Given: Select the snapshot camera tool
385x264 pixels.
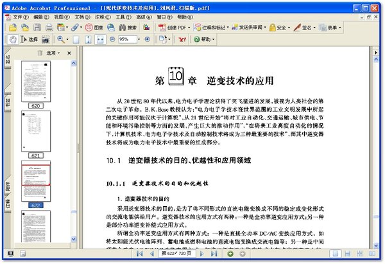Looking at the screenshot, I should (x=46, y=39).
